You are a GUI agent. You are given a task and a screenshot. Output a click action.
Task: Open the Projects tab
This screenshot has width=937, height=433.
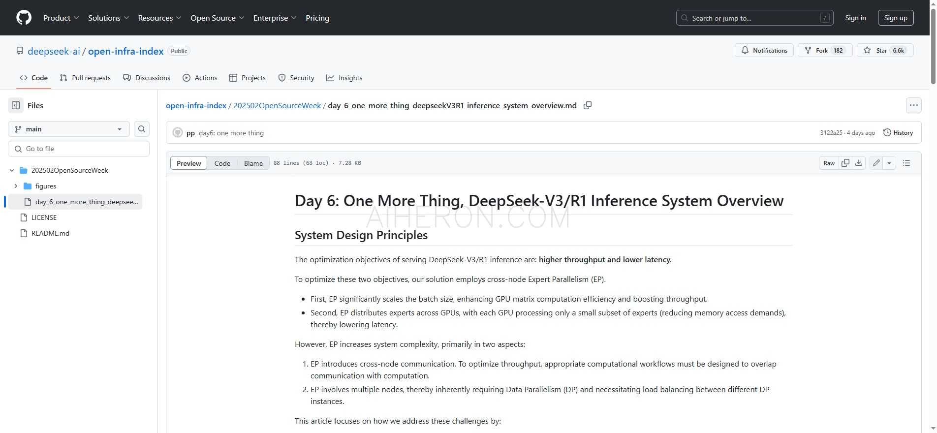pos(248,78)
